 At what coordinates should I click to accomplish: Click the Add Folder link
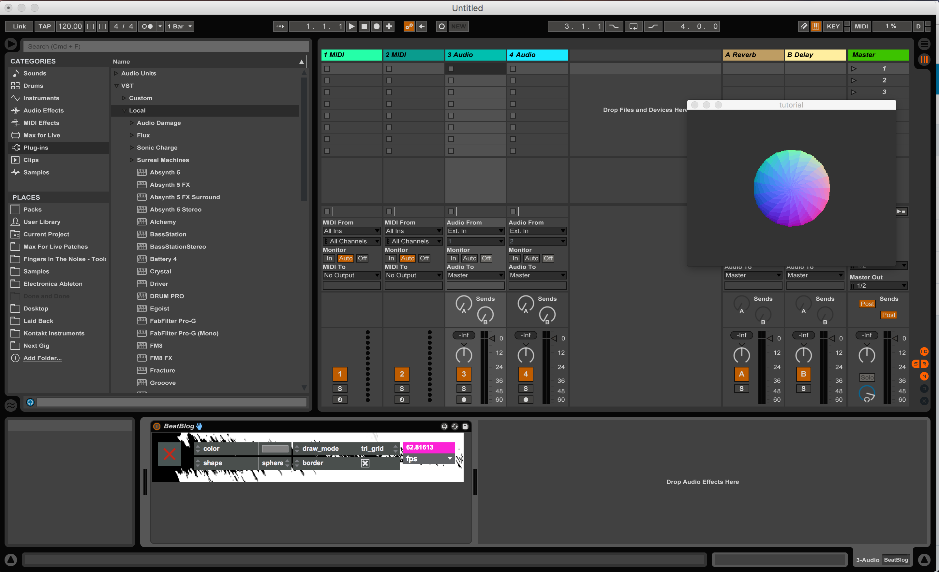pos(42,358)
